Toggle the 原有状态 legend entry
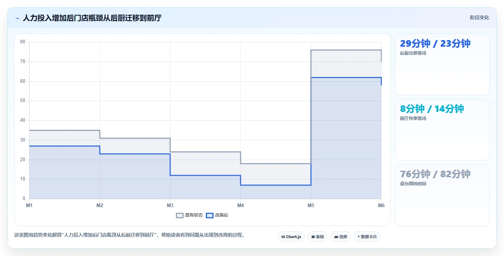 tap(189, 215)
